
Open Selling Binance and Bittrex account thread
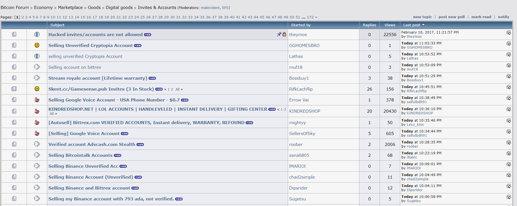[89, 188]
